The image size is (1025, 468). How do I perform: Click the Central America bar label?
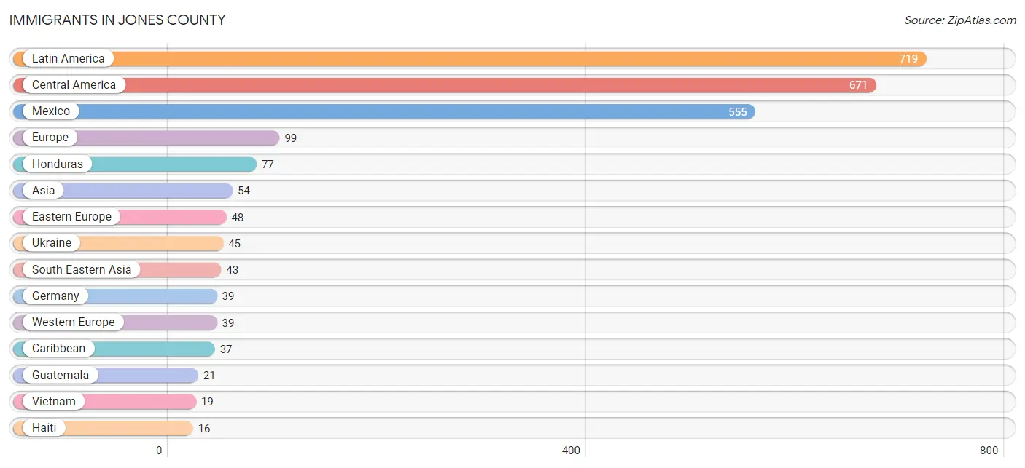(x=74, y=85)
